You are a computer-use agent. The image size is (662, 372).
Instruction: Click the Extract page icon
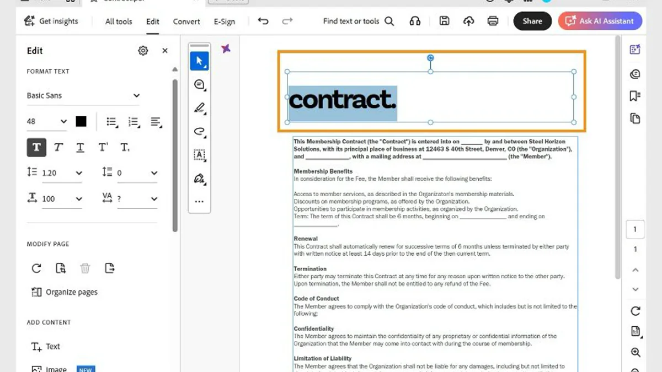click(x=109, y=268)
